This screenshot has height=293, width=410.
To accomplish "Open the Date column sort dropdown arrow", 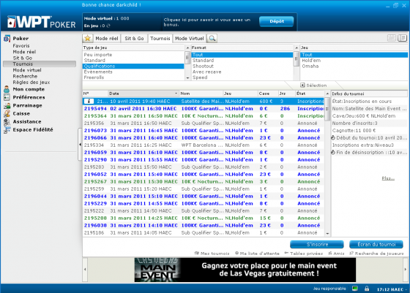I will click(176, 94).
